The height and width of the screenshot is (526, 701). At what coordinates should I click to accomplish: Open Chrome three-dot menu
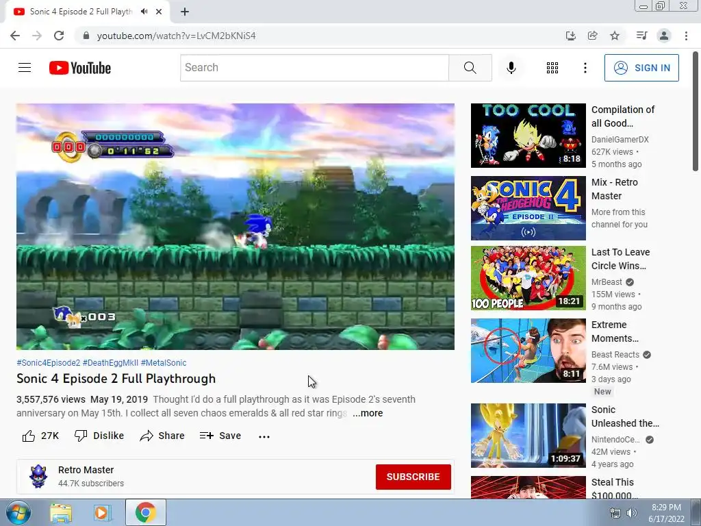(686, 36)
